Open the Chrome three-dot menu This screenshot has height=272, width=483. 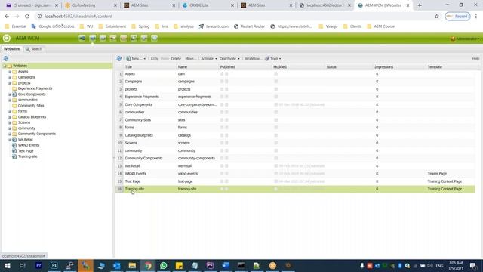pos(476,17)
